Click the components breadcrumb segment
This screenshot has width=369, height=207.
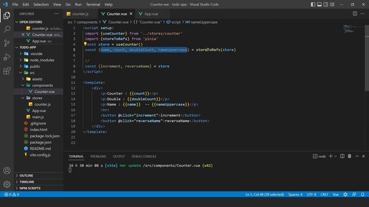[87, 22]
